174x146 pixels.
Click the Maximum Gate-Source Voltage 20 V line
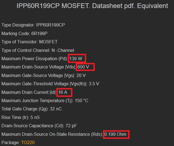tap(44, 75)
